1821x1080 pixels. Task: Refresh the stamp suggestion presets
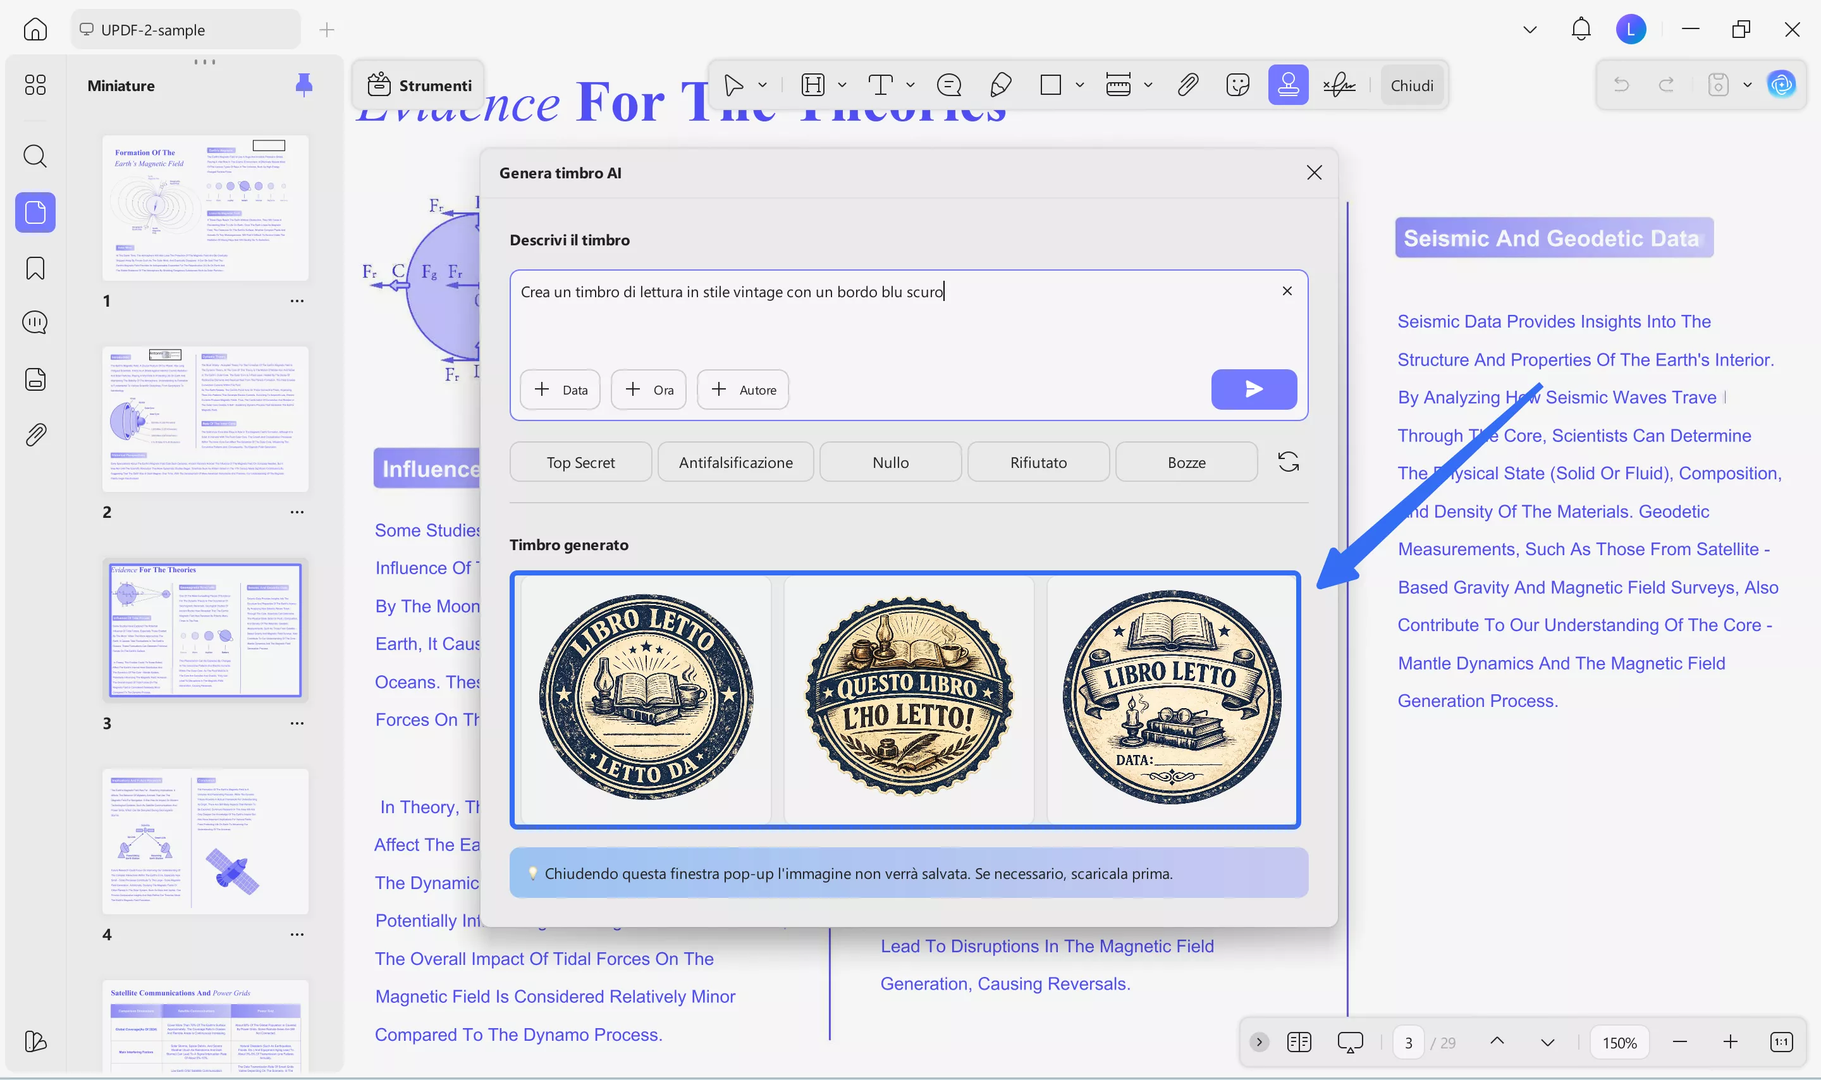pos(1288,462)
